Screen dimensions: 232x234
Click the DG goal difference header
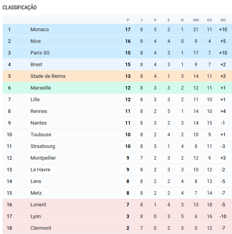223,20
